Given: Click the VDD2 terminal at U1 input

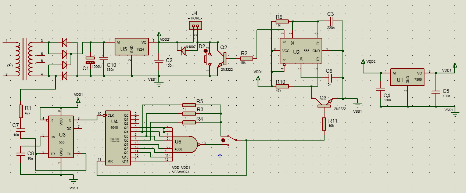Looking at the screenshot, I should point(363,62).
